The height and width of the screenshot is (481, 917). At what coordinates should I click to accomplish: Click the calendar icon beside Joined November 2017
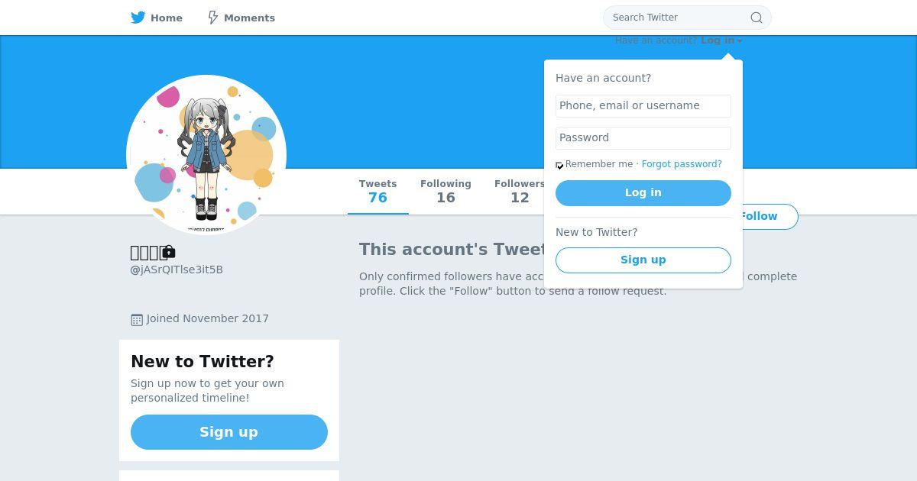137,319
